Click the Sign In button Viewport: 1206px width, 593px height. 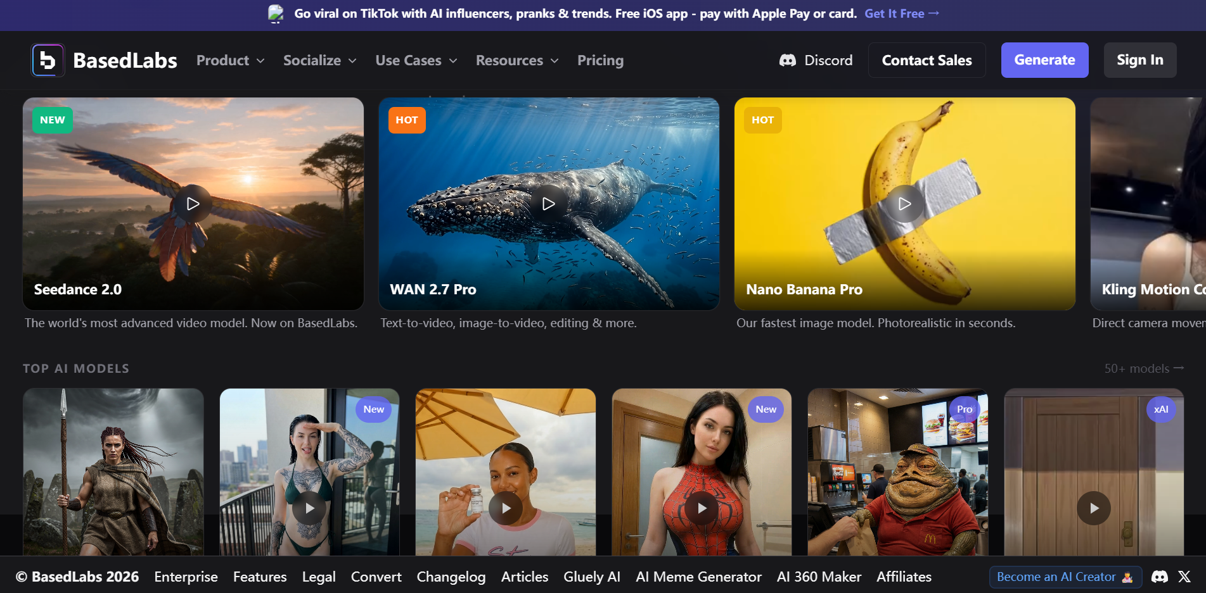click(x=1139, y=60)
